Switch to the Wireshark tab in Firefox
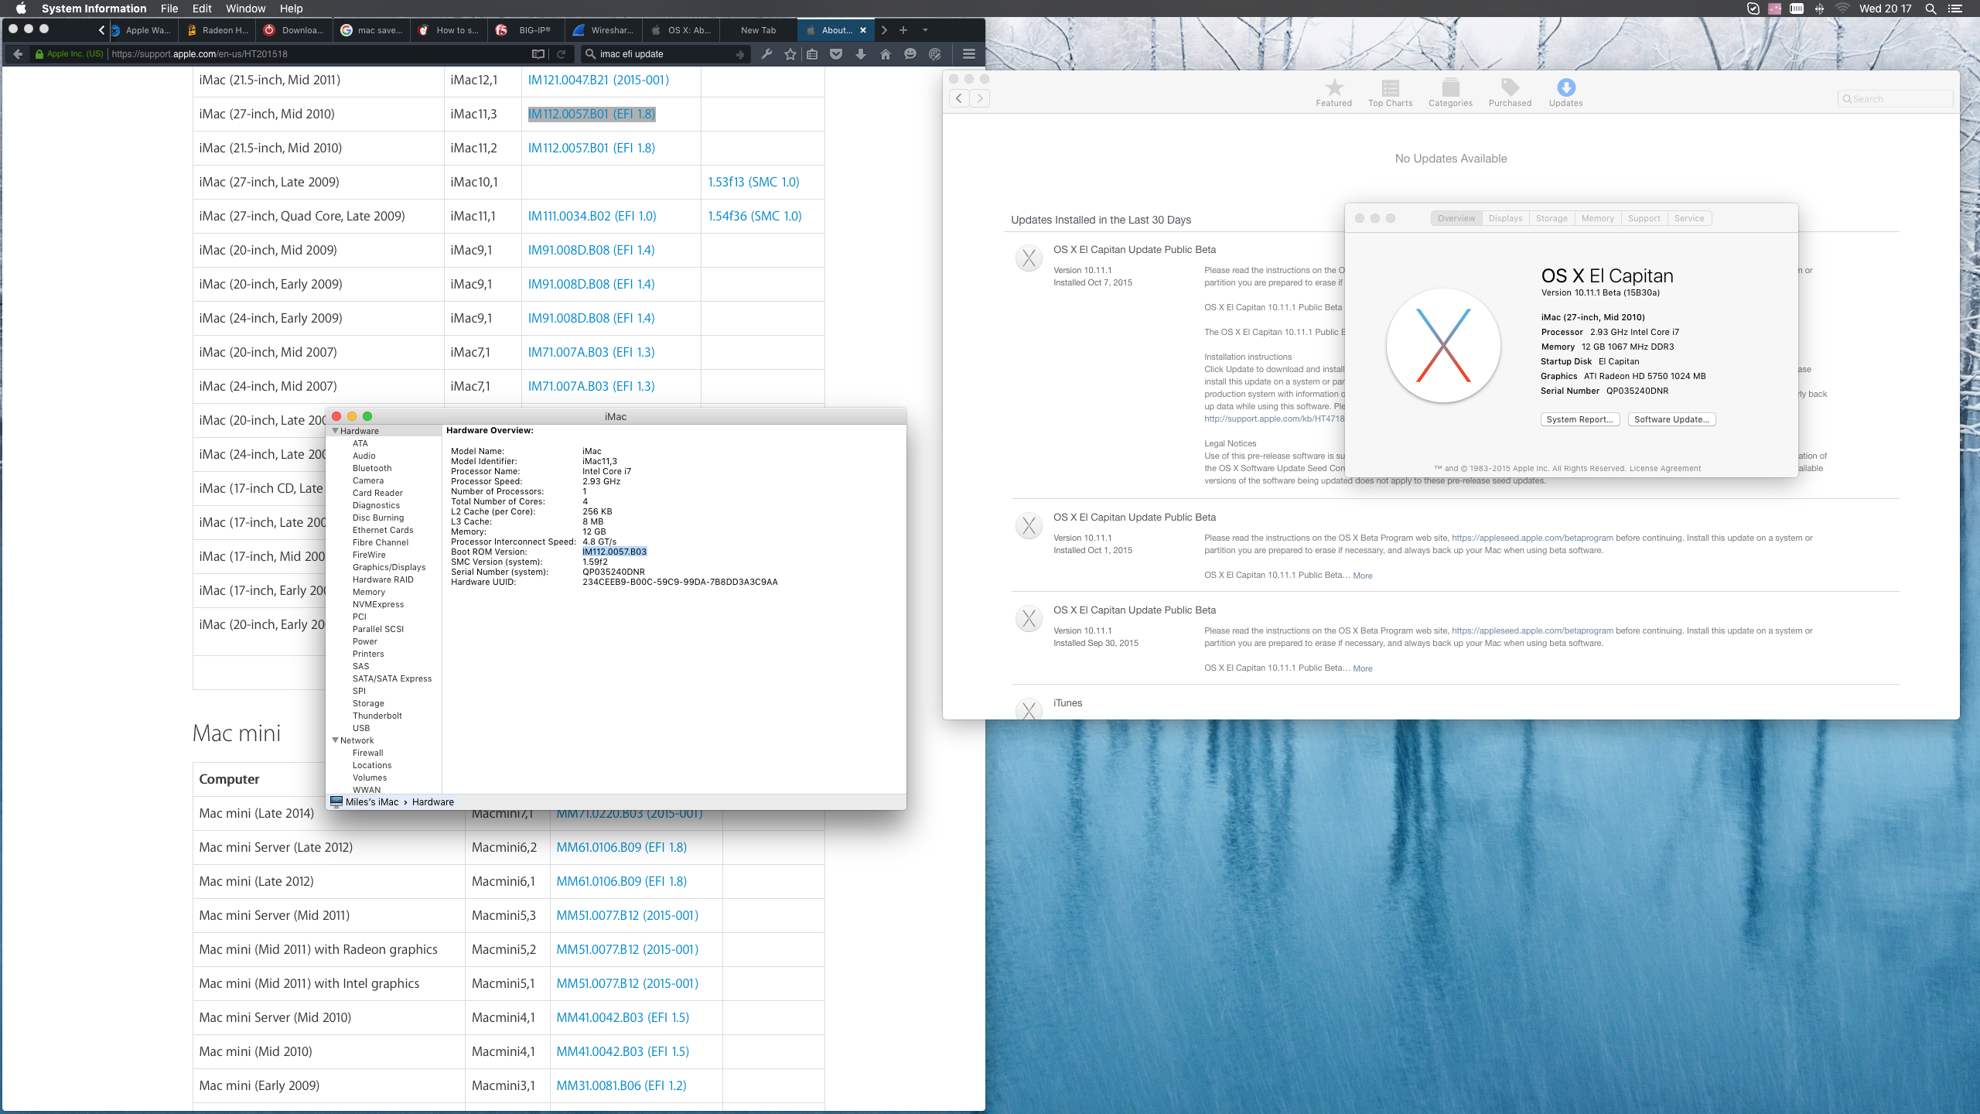The width and height of the screenshot is (1980, 1114). pos(604,30)
